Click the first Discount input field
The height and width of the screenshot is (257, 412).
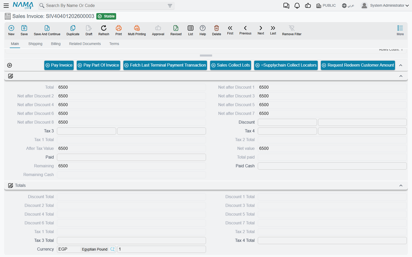[x=287, y=122]
